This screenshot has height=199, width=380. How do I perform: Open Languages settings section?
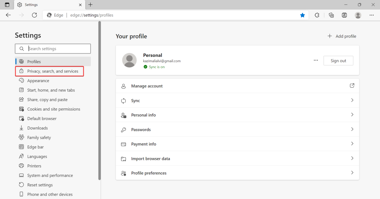(37, 156)
